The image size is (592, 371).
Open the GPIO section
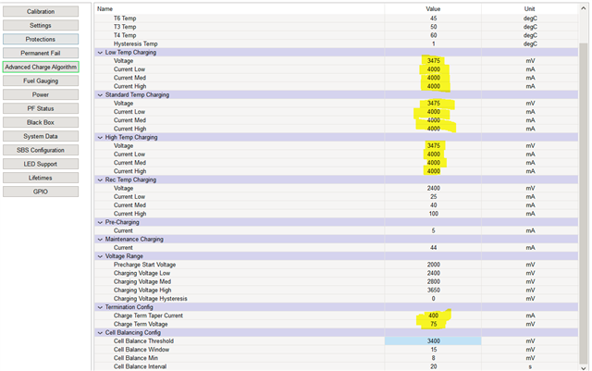coord(41,192)
